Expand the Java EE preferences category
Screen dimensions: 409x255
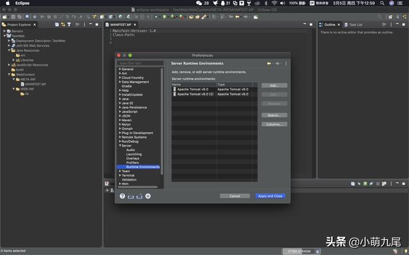pos(120,103)
